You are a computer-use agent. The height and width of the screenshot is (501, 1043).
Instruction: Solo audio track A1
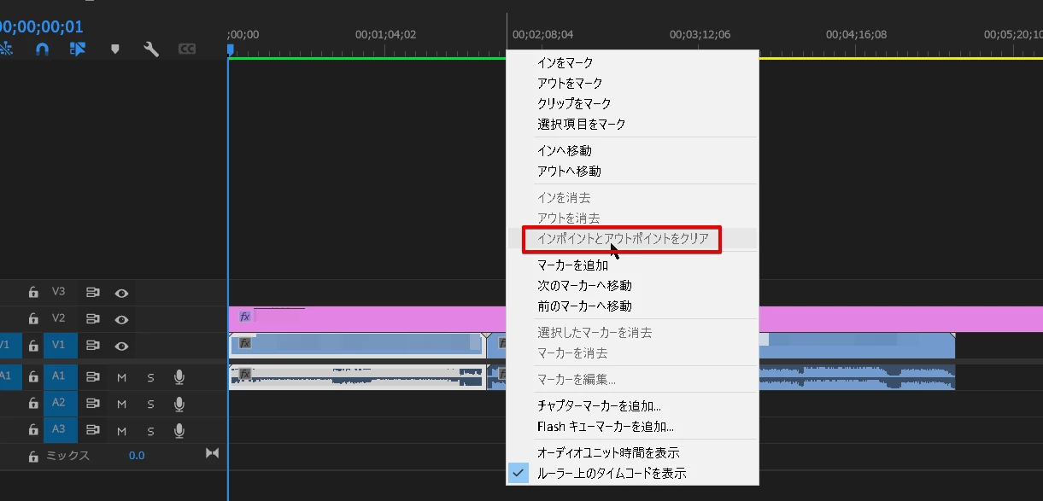151,377
